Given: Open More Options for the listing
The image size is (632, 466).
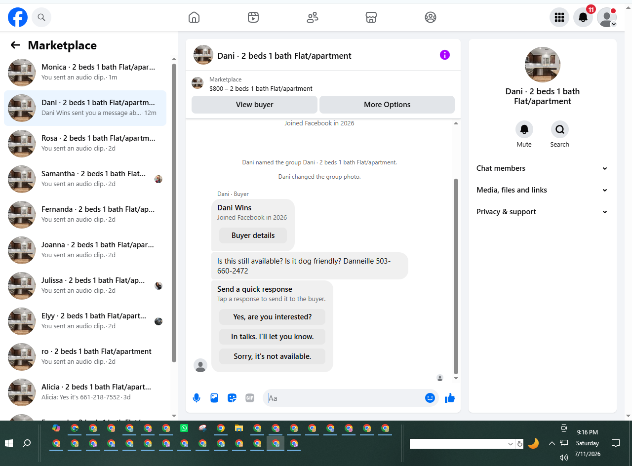Looking at the screenshot, I should click(x=387, y=105).
